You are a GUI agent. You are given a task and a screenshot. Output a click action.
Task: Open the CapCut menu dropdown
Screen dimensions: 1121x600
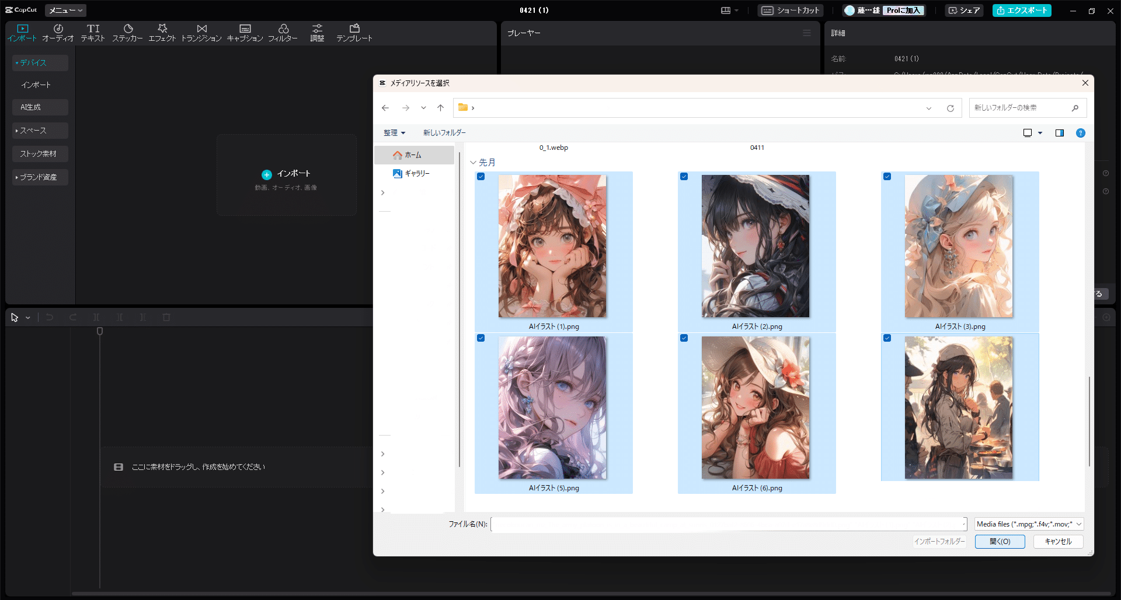tap(65, 10)
